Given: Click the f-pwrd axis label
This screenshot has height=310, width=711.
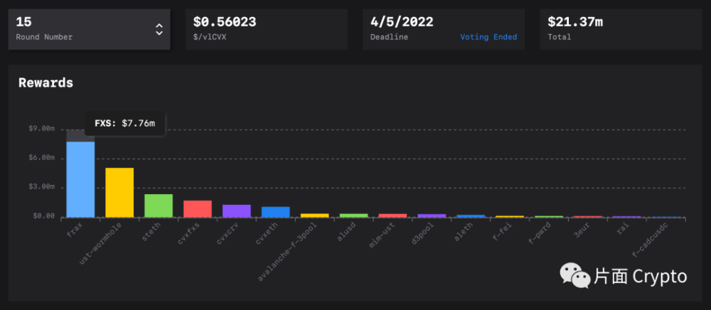Looking at the screenshot, I should (539, 233).
